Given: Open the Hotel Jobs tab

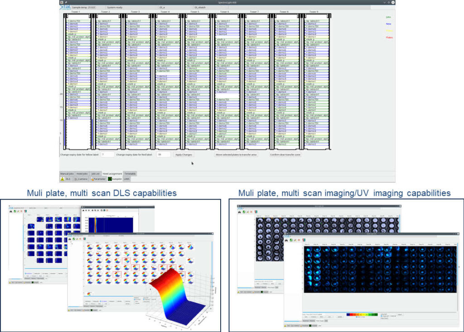Looking at the screenshot, I should (82, 173).
